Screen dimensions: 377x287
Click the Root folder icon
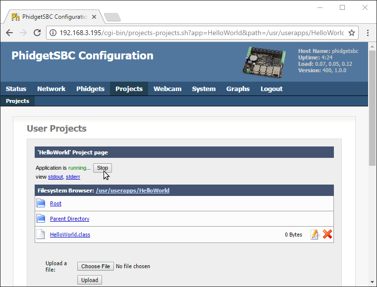[41, 203]
